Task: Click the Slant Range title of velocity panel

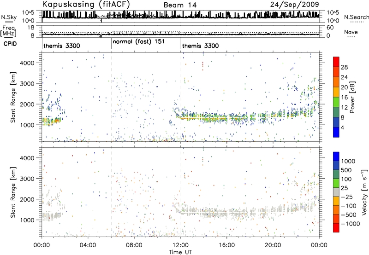Action: 13,192
